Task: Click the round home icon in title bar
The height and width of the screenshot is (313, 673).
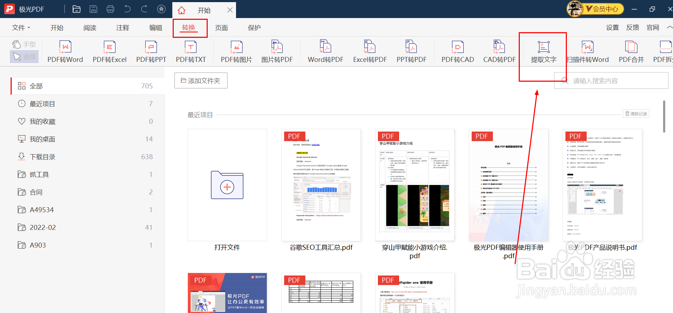Action: 161,9
